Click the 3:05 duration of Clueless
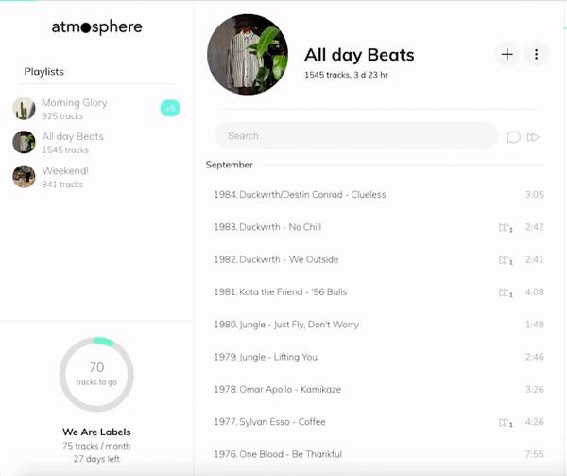The image size is (567, 476). pos(535,194)
